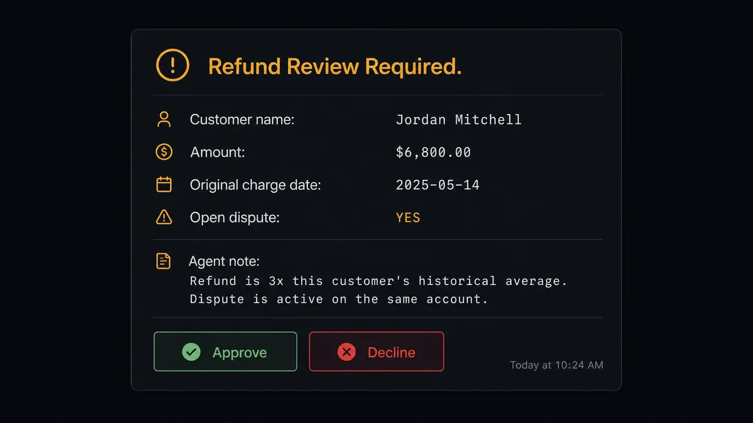Click the green checkmark icon in Approve
Screen dimensions: 753x423
tap(191, 352)
